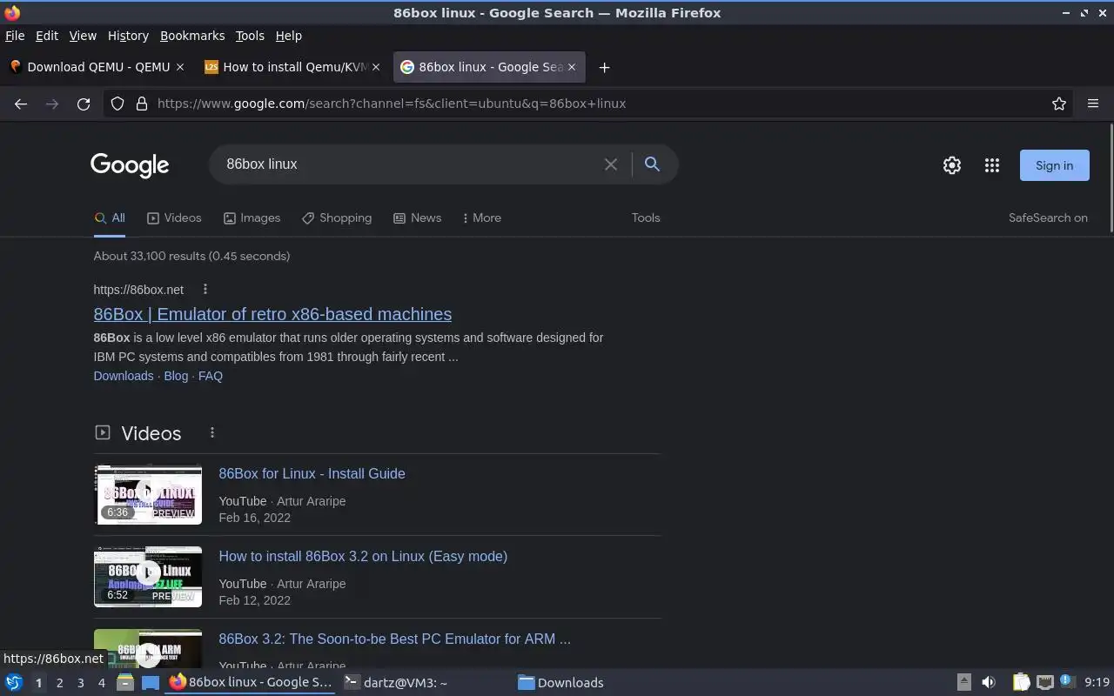Open How to install 86Box 3.2 video link
This screenshot has height=696, width=1114.
(363, 557)
